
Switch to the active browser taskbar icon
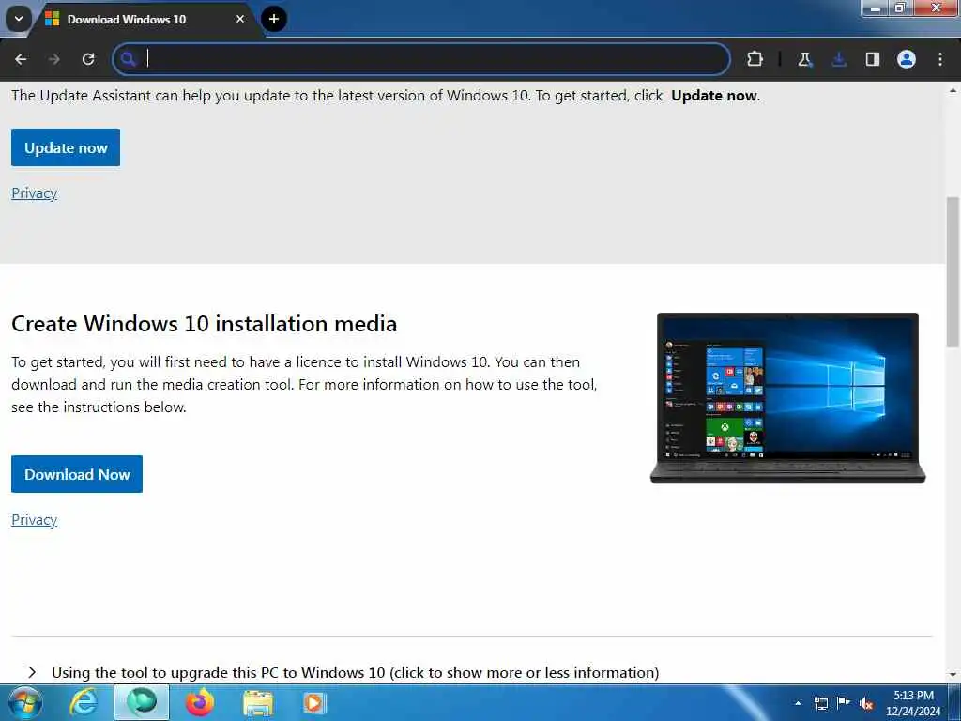tap(142, 702)
